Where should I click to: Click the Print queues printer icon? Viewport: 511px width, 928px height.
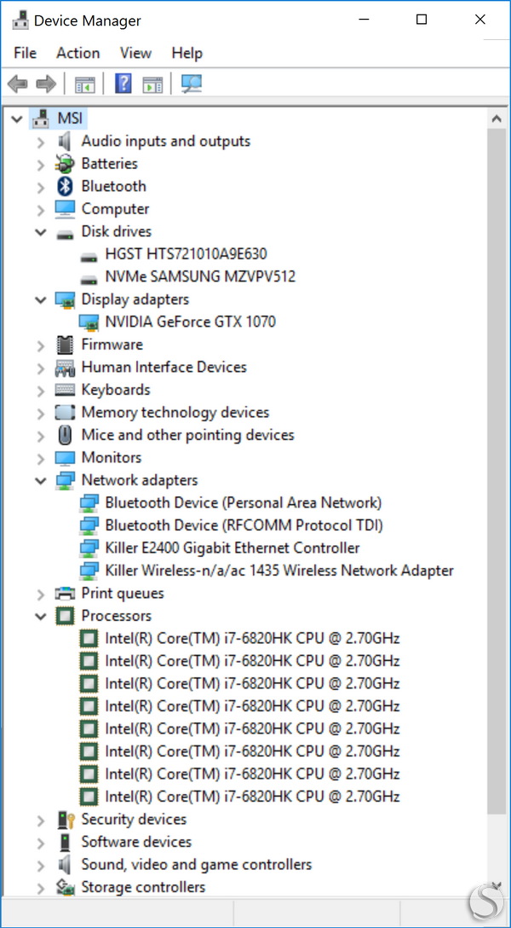pyautogui.click(x=65, y=594)
